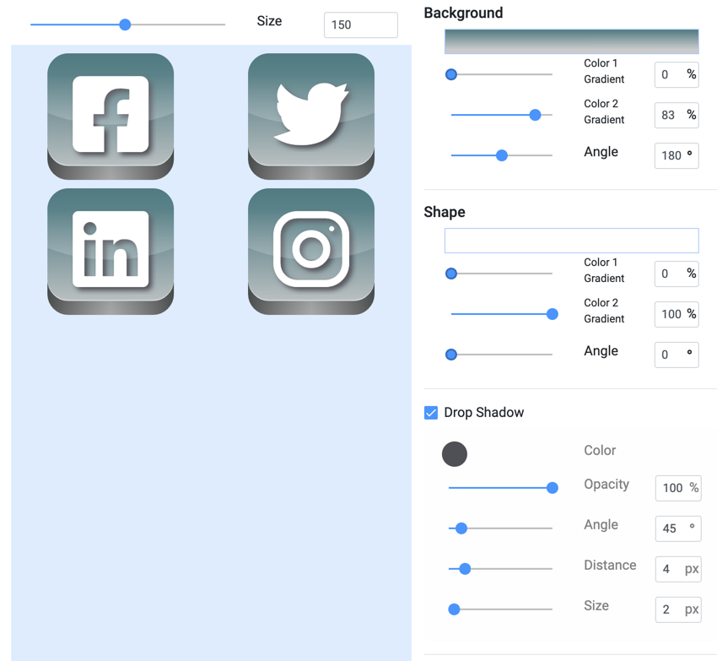Screen dimensions: 717x661
Task: Click the Drop Shadow Color label
Action: pyautogui.click(x=600, y=451)
